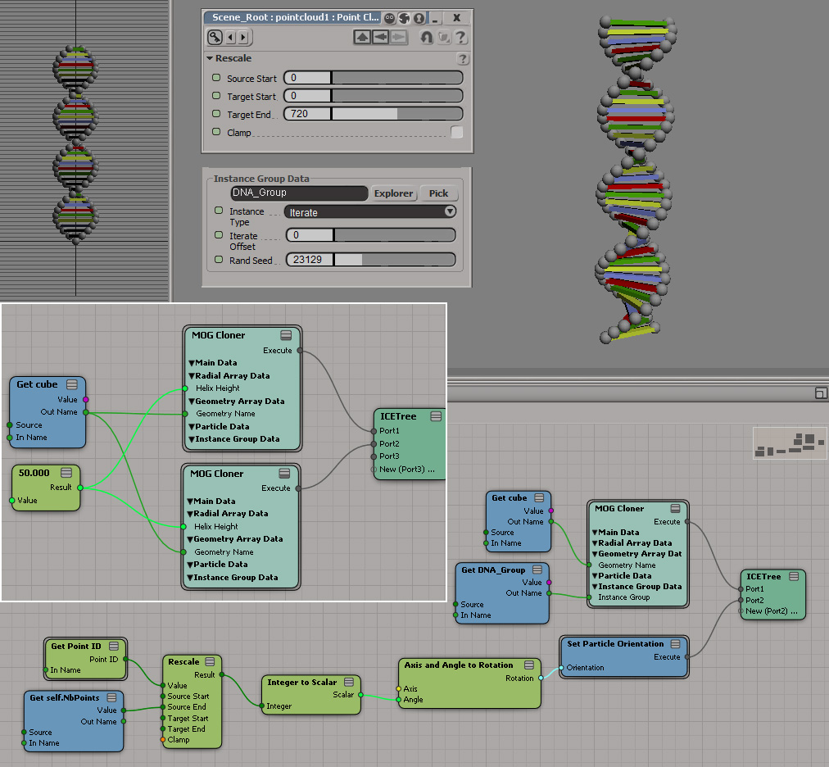Screen dimensions: 829x767
Task: Expand Main Data in the top MOG Cloner
Action: coord(191,362)
